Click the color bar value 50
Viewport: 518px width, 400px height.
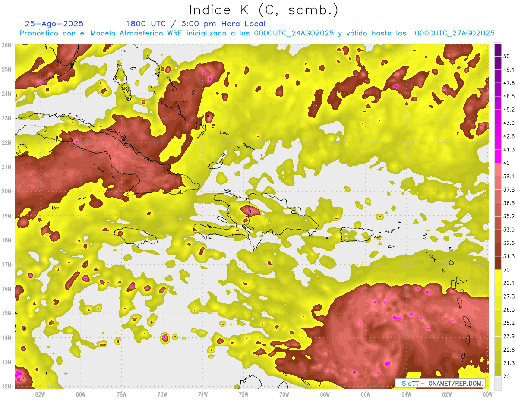tap(506, 56)
